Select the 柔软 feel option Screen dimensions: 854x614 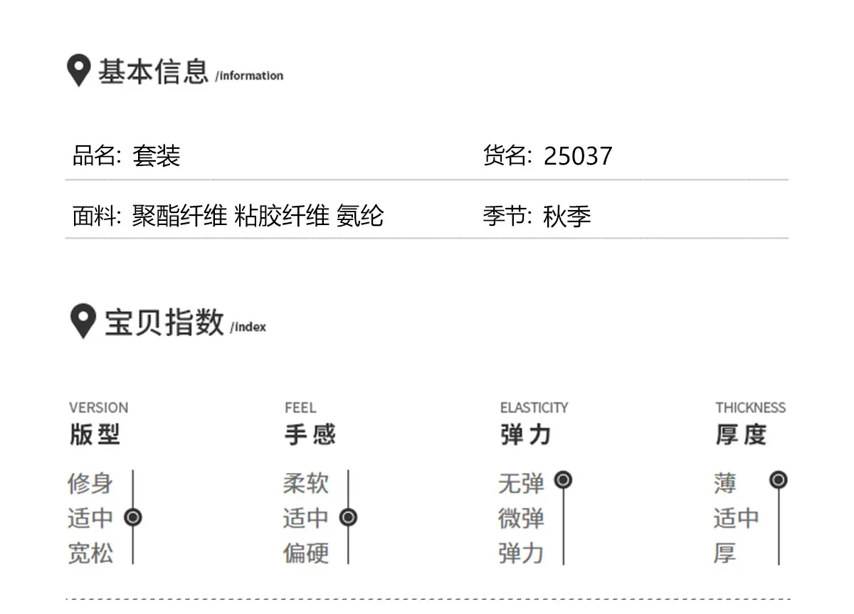pos(306,484)
